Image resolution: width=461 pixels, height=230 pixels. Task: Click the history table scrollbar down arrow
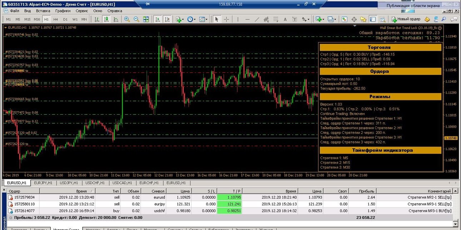[x=456, y=224]
